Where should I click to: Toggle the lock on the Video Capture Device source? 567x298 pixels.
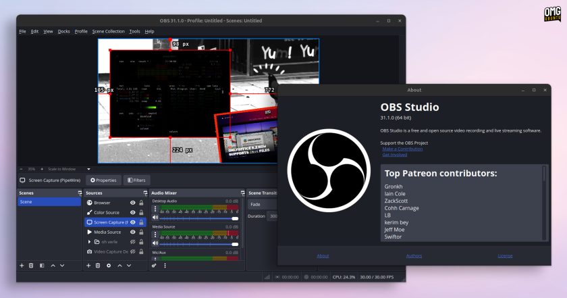coord(141,251)
